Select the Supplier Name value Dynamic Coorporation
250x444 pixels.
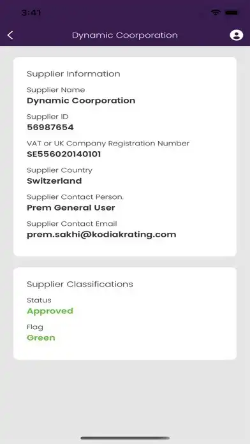coord(81,101)
